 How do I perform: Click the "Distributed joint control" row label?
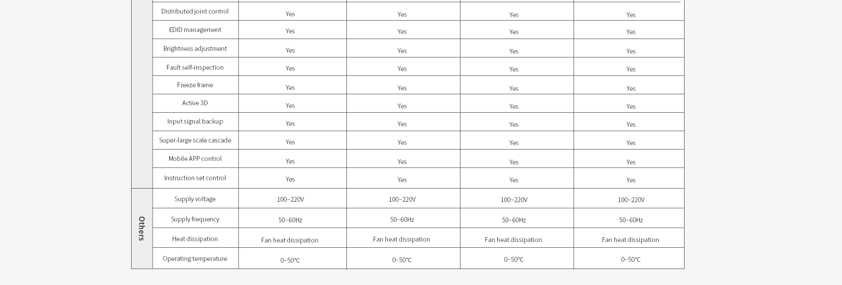195,11
